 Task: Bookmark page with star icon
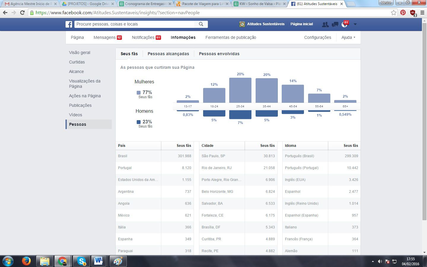click(393, 12)
